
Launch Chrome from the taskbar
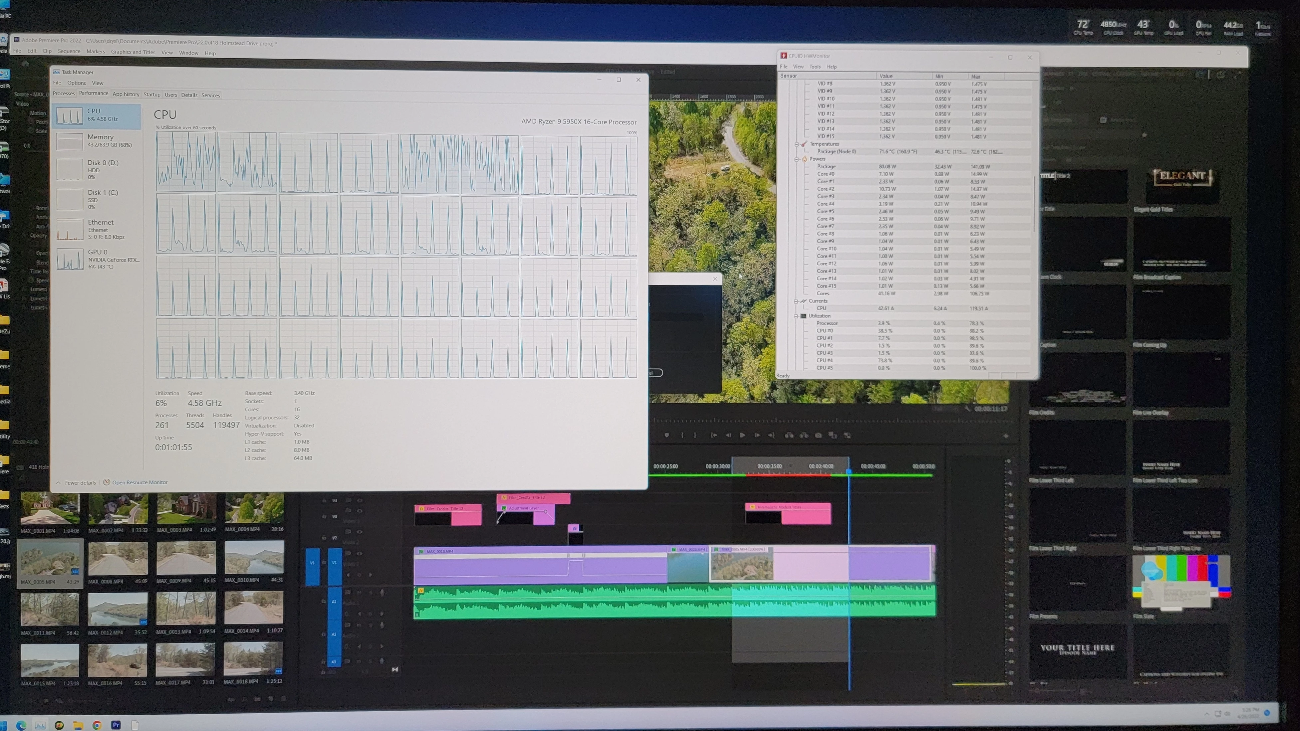97,725
